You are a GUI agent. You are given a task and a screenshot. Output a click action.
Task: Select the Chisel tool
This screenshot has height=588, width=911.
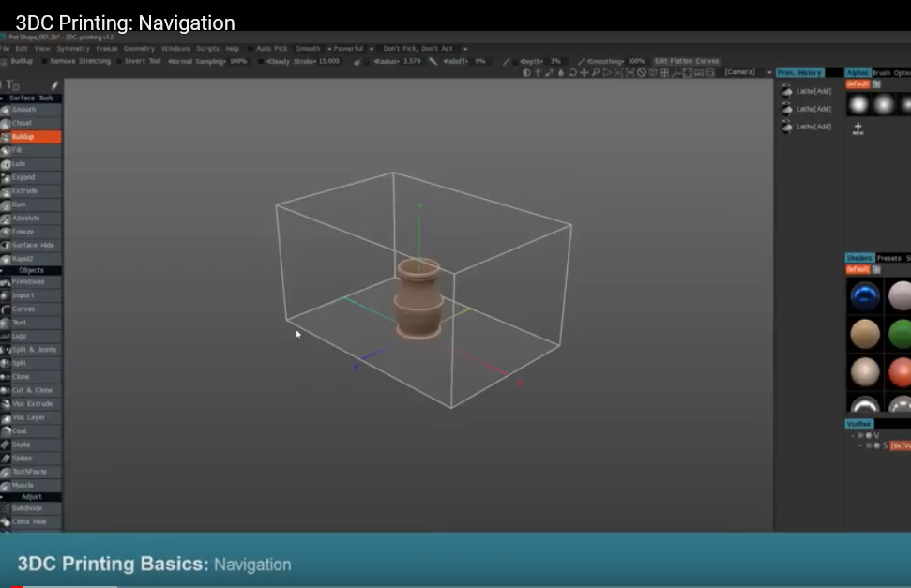pyautogui.click(x=31, y=123)
